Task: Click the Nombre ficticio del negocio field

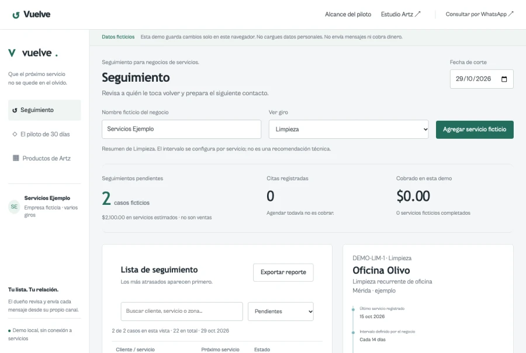Action: [x=182, y=130]
